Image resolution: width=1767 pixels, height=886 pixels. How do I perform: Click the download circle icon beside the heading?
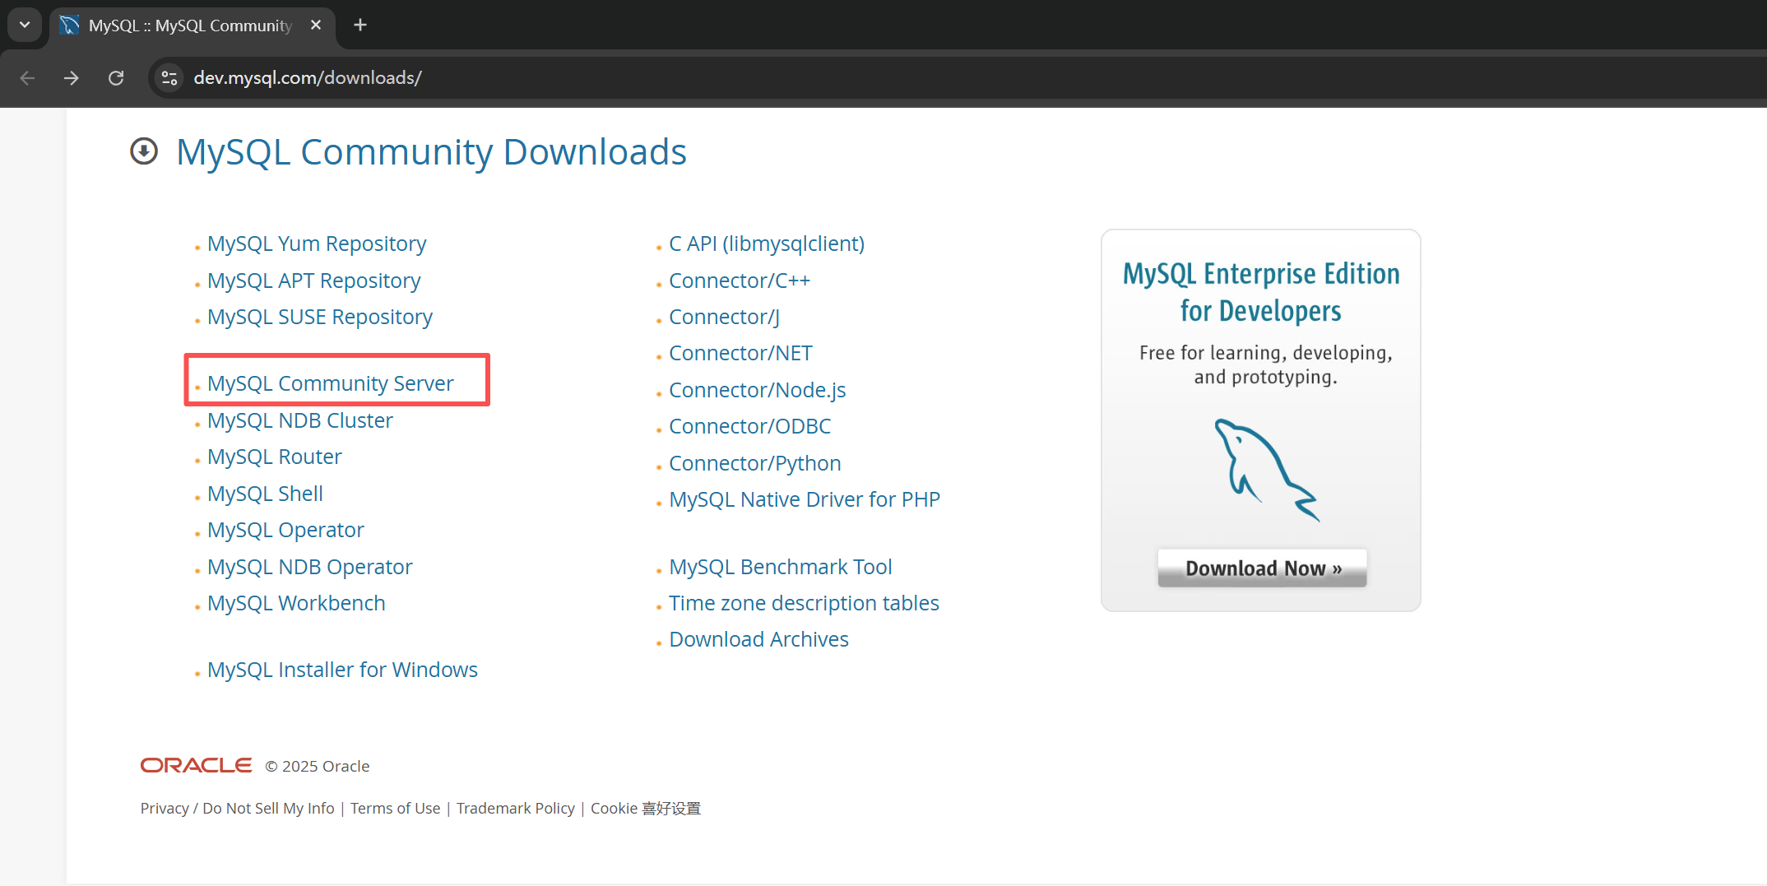point(144,151)
